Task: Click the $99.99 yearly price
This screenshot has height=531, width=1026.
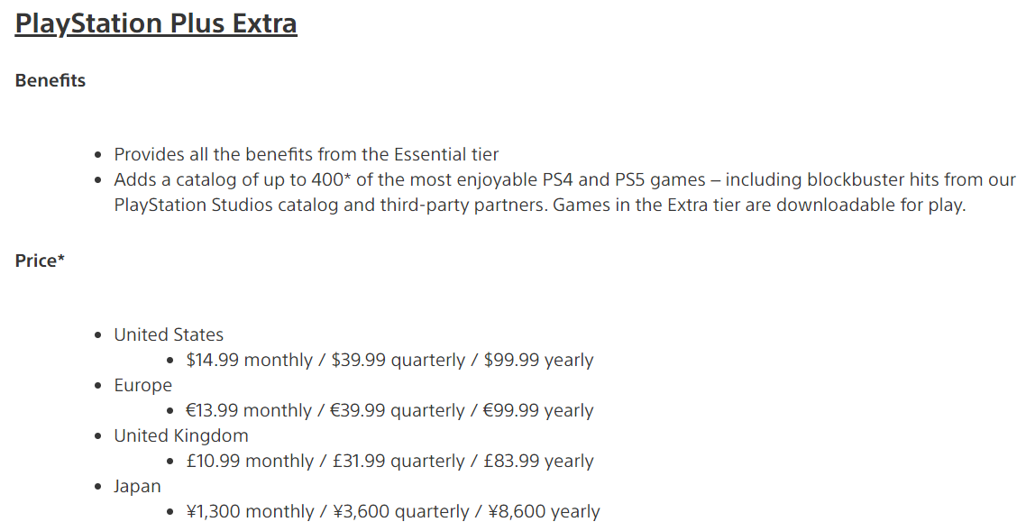Action: 538,360
